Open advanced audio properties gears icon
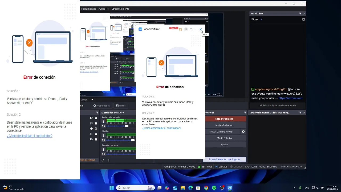Image resolution: width=341 pixels, height=192 pixels. (x=103, y=160)
